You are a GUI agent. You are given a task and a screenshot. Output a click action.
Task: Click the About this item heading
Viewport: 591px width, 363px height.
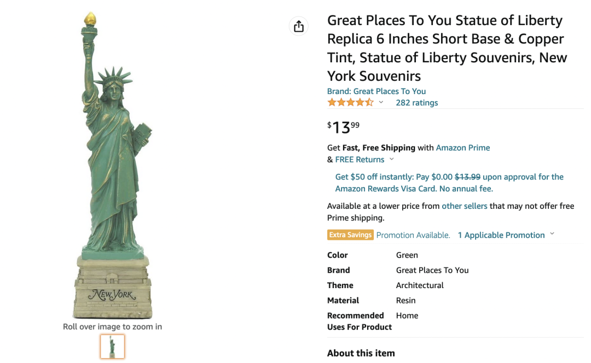tap(361, 353)
